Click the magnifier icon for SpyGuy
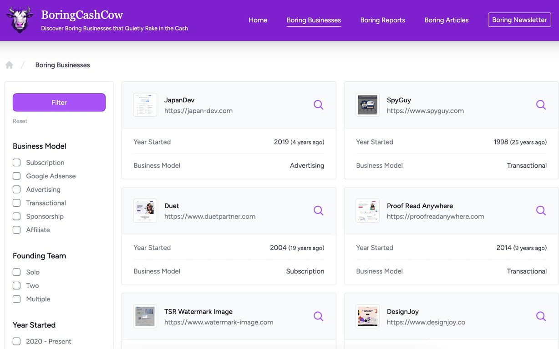 [x=541, y=105]
